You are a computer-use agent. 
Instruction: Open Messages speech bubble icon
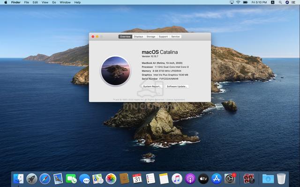tap(84, 179)
